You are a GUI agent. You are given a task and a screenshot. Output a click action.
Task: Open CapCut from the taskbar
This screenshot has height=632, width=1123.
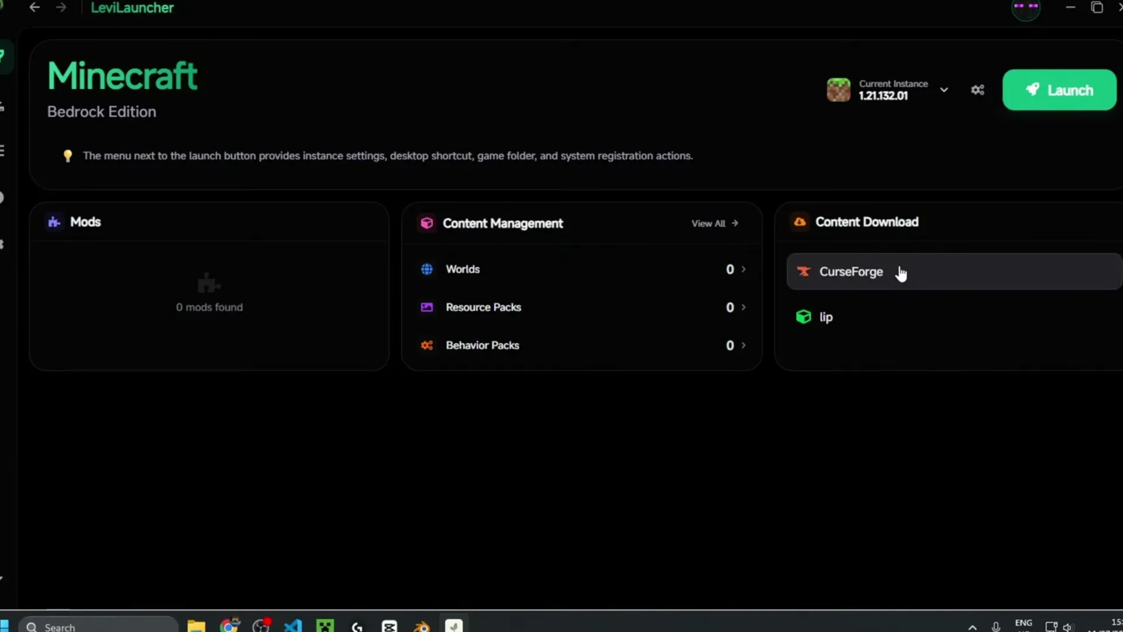click(x=390, y=626)
